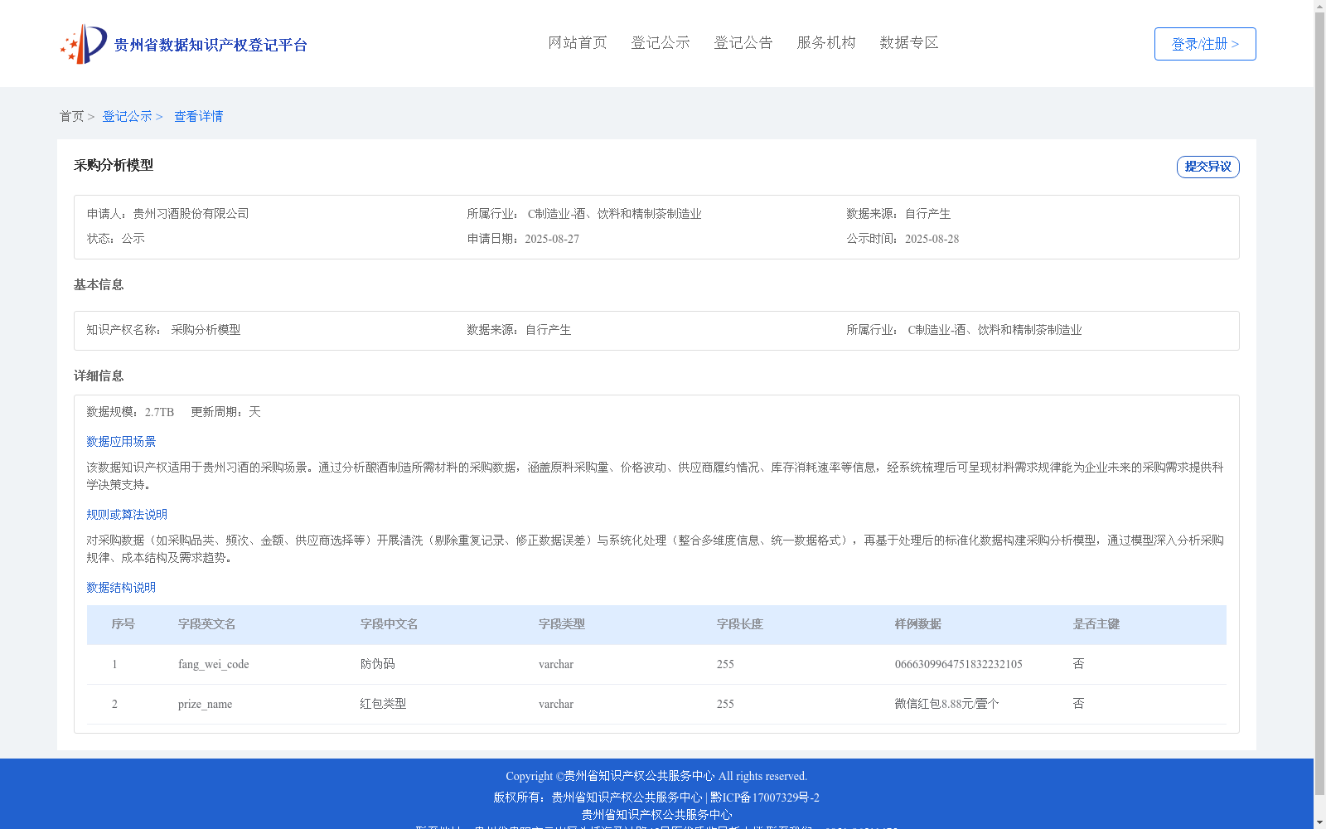The image size is (1326, 829).
Task: Click the 样例数据 column header
Action: point(918,624)
